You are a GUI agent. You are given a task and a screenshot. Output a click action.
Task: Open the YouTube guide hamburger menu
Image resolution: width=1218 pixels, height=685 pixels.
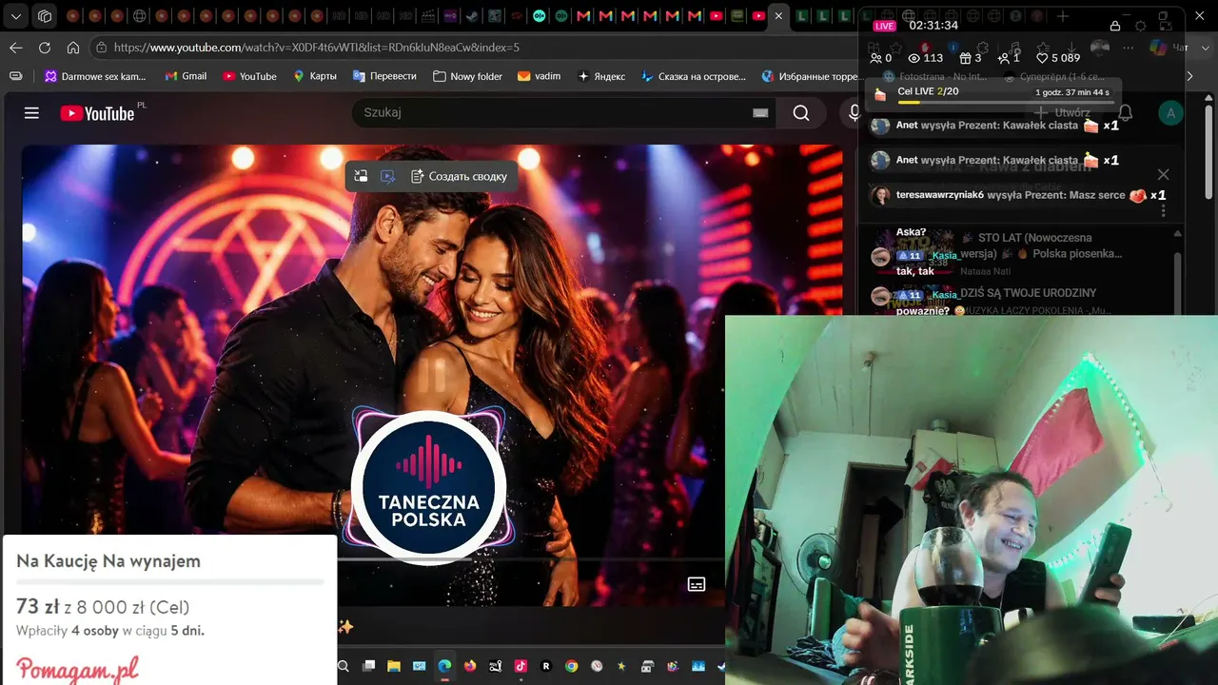[31, 113]
